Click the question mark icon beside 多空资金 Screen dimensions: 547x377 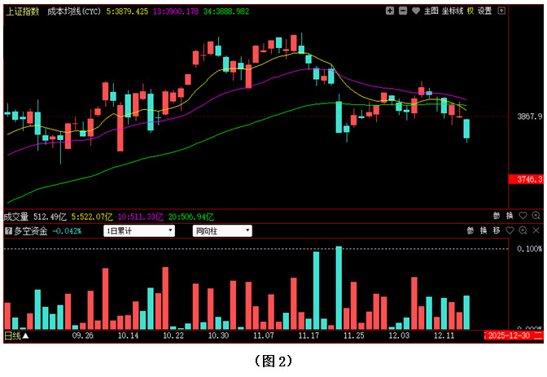tap(7, 230)
